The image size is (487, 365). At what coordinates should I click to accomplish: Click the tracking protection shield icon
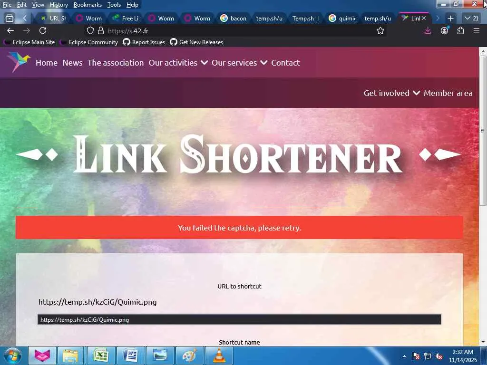[90, 30]
